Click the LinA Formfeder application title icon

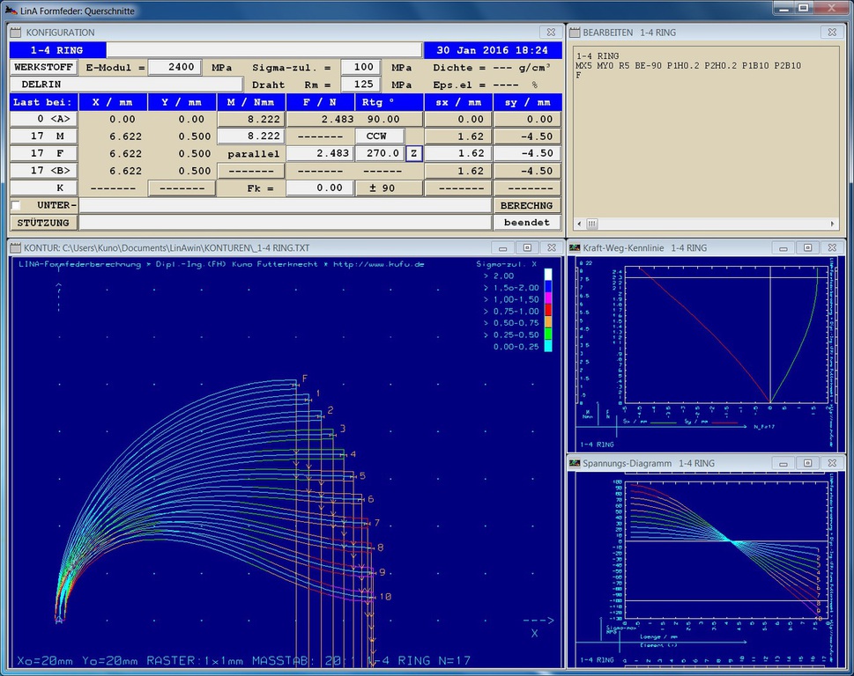pyautogui.click(x=10, y=8)
